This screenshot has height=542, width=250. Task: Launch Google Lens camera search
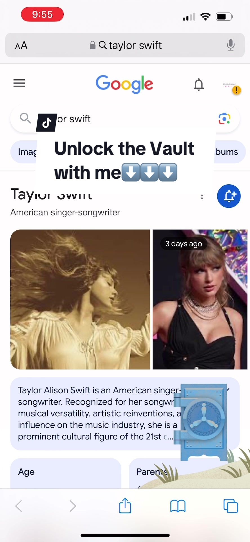pyautogui.click(x=224, y=119)
